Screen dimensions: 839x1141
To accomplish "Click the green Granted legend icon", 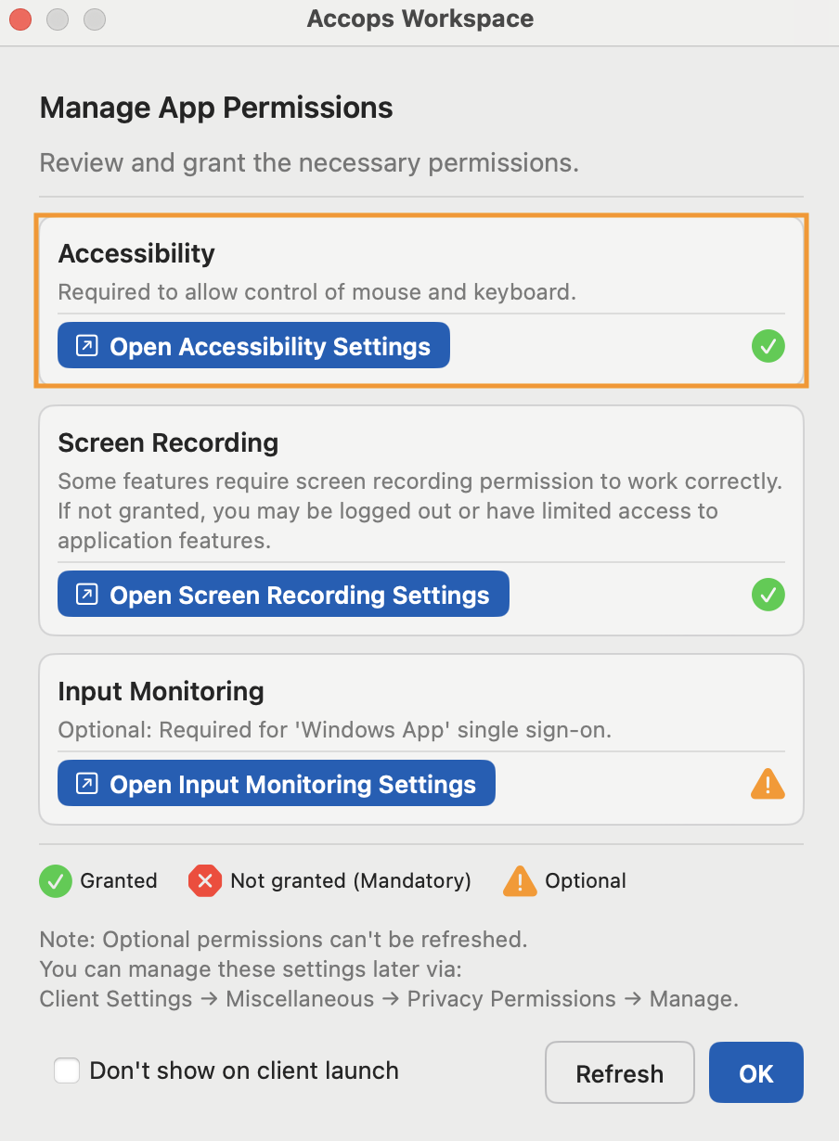I will (56, 880).
